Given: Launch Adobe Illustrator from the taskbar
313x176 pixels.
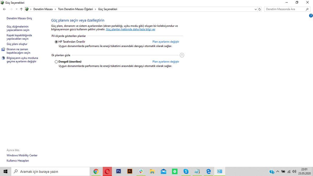Looking at the screenshot, I should 130,171.
